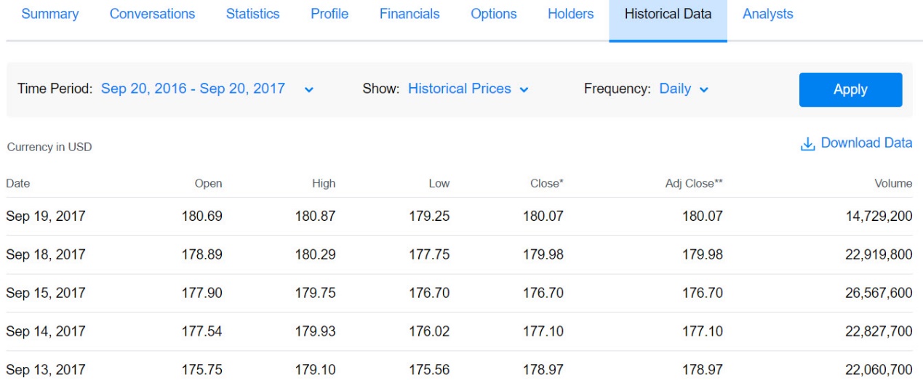Select the Historical Data tab
The width and height of the screenshot is (923, 380).
(668, 14)
